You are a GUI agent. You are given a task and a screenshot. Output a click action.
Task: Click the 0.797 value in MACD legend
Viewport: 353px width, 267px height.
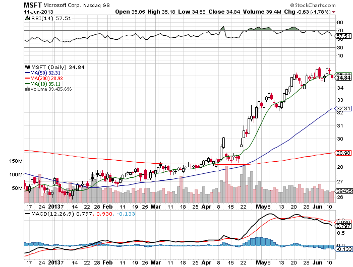[84, 214]
